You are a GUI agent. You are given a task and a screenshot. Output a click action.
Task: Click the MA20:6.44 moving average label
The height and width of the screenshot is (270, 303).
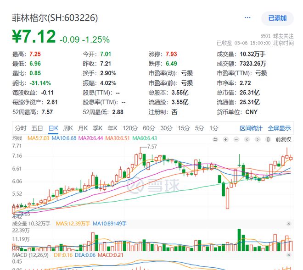pyautogui.click(x=90, y=138)
